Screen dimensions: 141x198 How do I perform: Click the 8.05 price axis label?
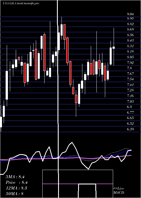tap(130, 57)
